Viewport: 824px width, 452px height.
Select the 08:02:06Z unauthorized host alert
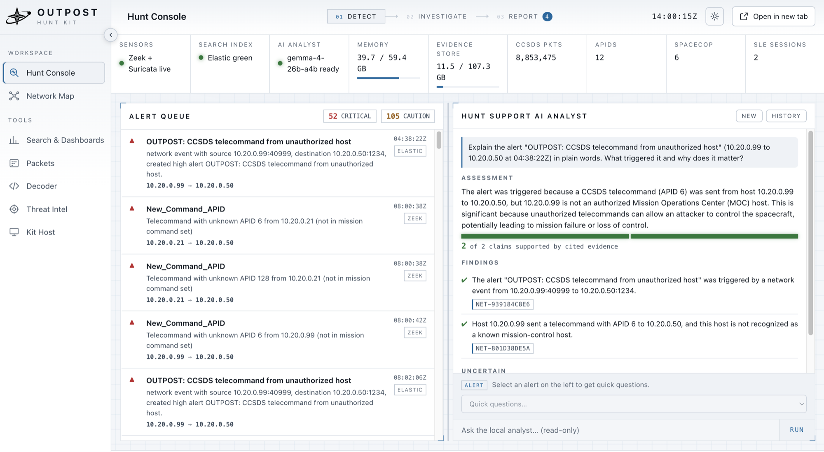point(278,402)
